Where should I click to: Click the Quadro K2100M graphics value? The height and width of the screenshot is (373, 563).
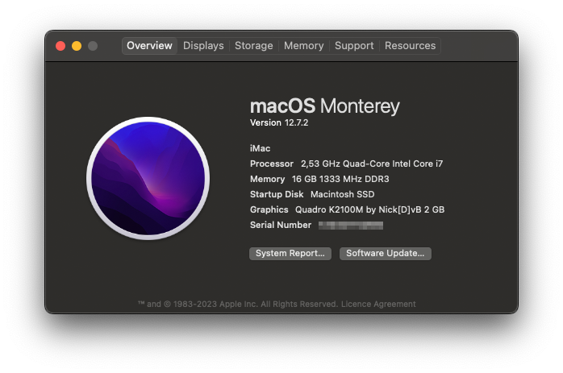click(x=370, y=209)
